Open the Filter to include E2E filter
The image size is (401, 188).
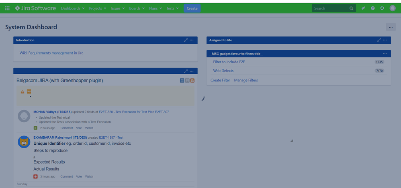(229, 62)
